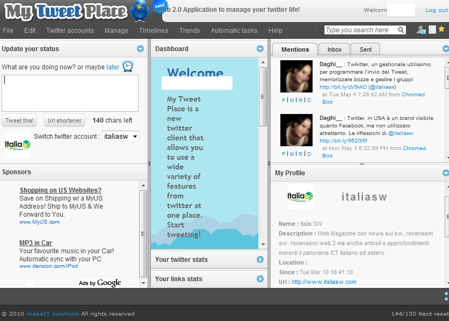Click the P link under the TwAitter tweet avatar
449x321 pixels.
[x=284, y=101]
